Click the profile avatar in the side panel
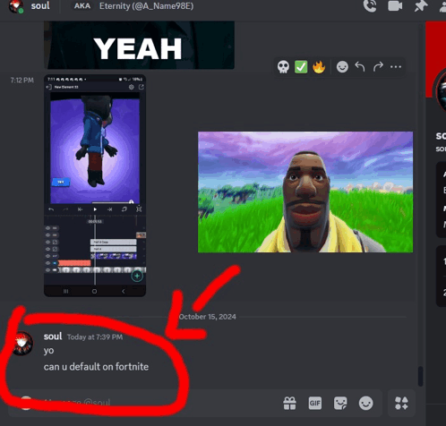The height and width of the screenshot is (426, 446). tap(440, 91)
